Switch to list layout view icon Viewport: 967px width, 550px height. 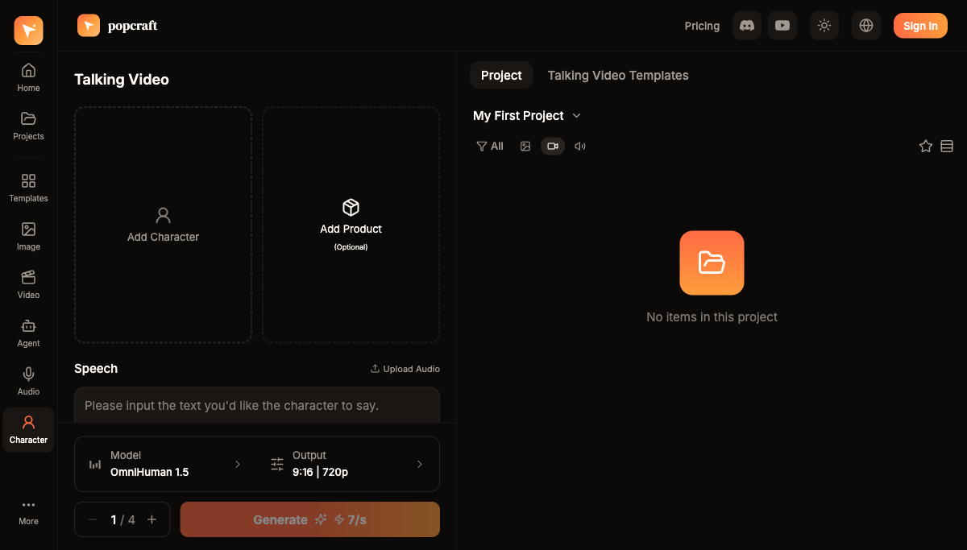(947, 147)
